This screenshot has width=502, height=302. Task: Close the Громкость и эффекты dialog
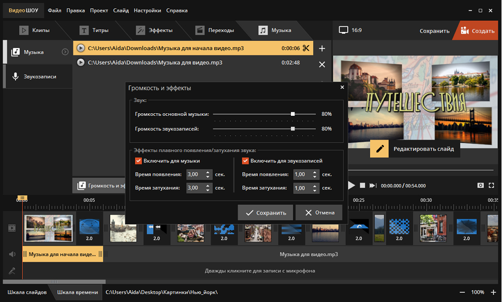point(342,87)
